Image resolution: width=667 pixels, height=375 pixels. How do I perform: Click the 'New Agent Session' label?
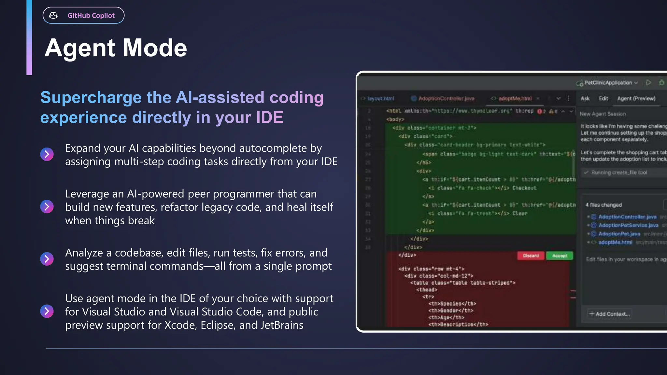point(603,114)
